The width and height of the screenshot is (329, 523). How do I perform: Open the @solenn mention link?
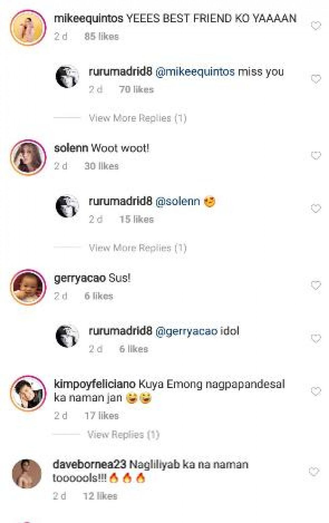pos(177,201)
